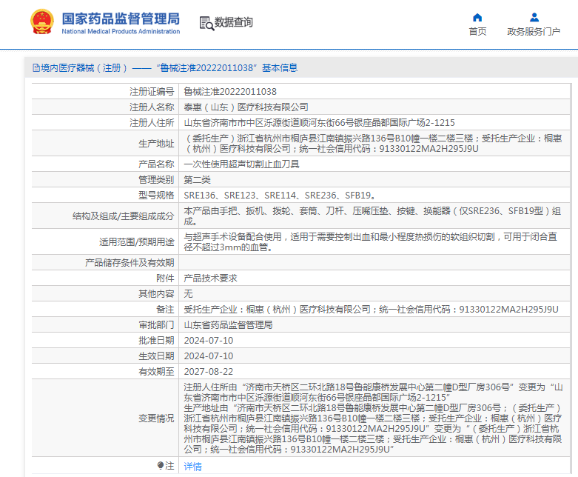
Task: Select 生效日期 value 2024-07-10
Action: click(209, 356)
